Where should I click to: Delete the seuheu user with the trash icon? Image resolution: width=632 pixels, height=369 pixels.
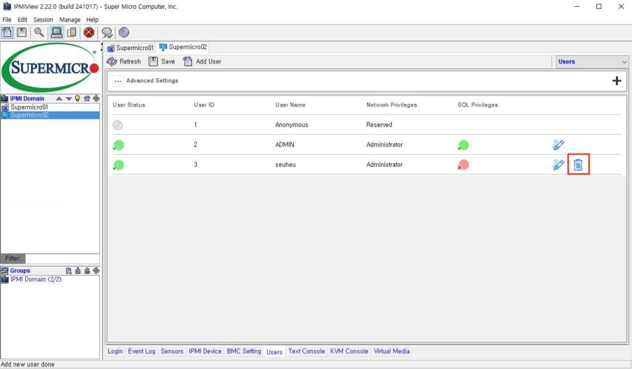(578, 164)
